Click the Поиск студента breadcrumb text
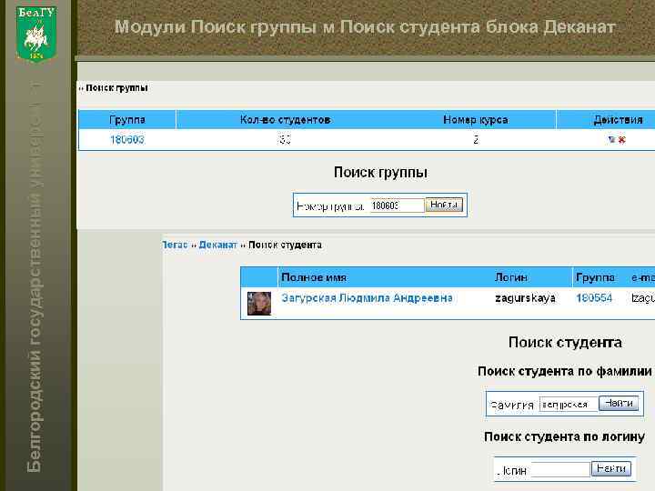655x491 pixels. (x=285, y=245)
